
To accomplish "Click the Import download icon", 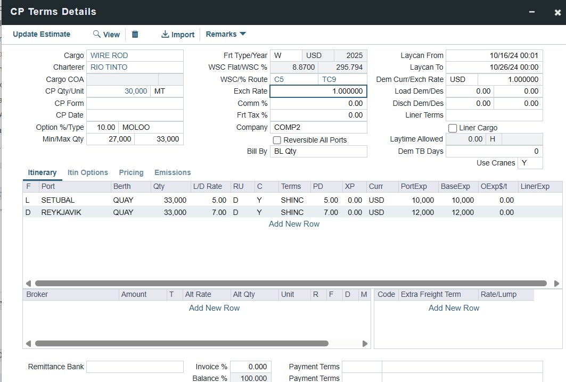I will point(165,34).
